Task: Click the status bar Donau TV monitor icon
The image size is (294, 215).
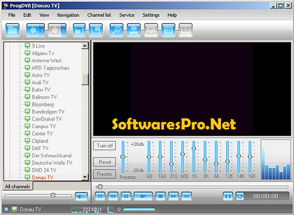Action: tap(14, 209)
